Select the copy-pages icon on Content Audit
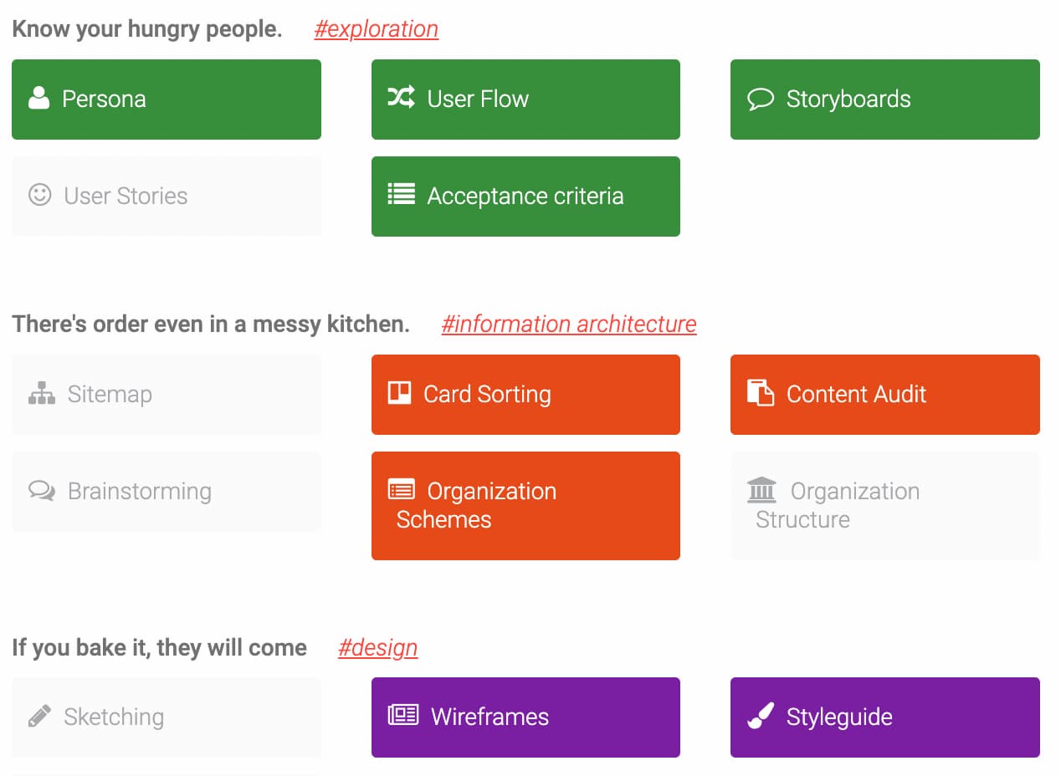Viewport: 1061px width, 776px height. [x=761, y=394]
